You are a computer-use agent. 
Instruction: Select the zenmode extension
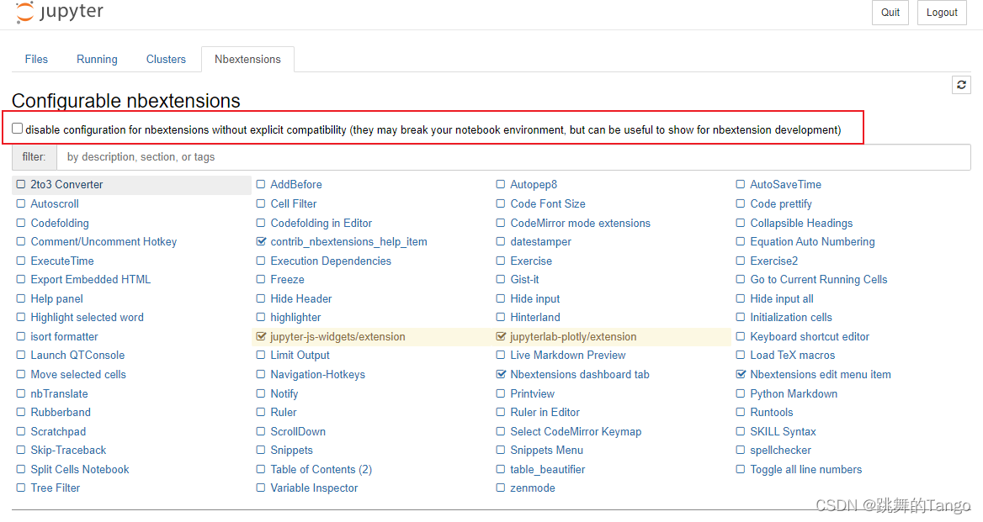tap(532, 488)
